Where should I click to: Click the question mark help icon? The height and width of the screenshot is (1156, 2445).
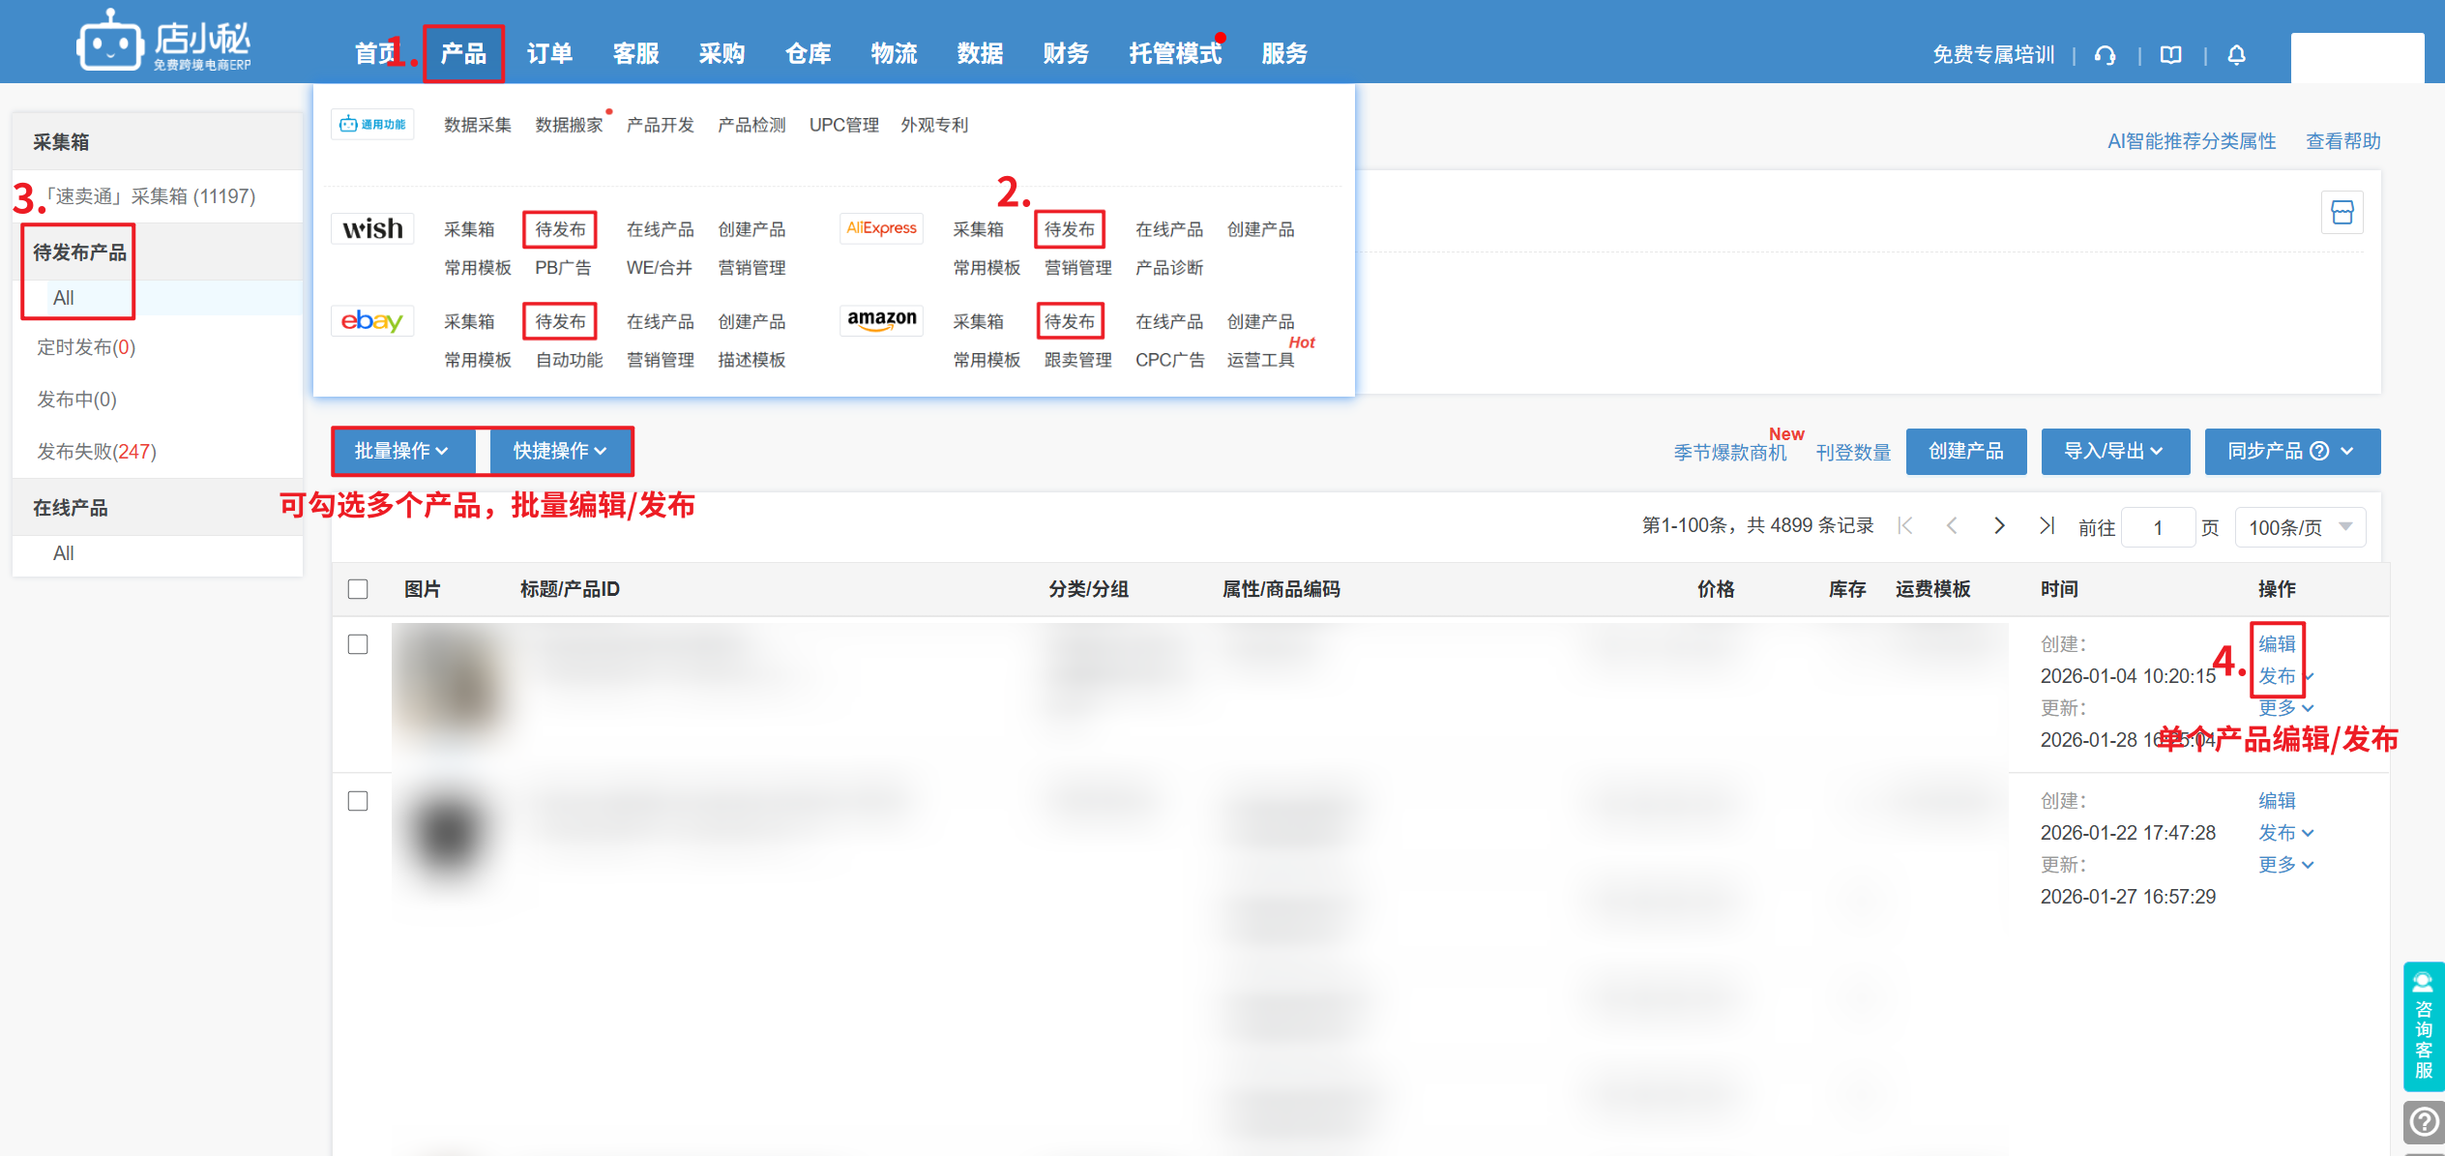tap(2424, 1121)
